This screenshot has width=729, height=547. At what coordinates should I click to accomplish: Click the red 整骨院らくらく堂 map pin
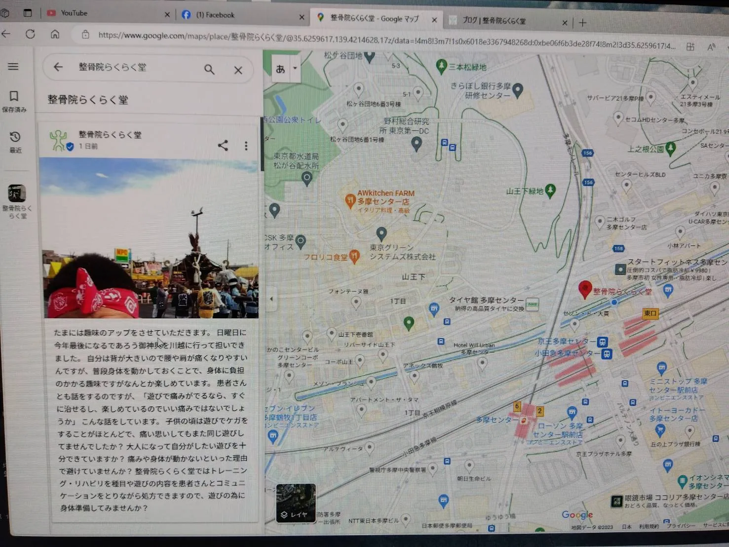585,289
